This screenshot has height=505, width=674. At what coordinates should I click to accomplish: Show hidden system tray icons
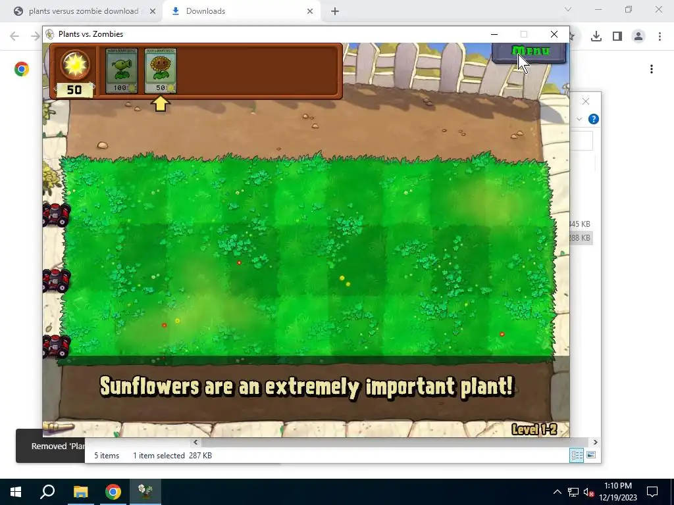point(557,492)
